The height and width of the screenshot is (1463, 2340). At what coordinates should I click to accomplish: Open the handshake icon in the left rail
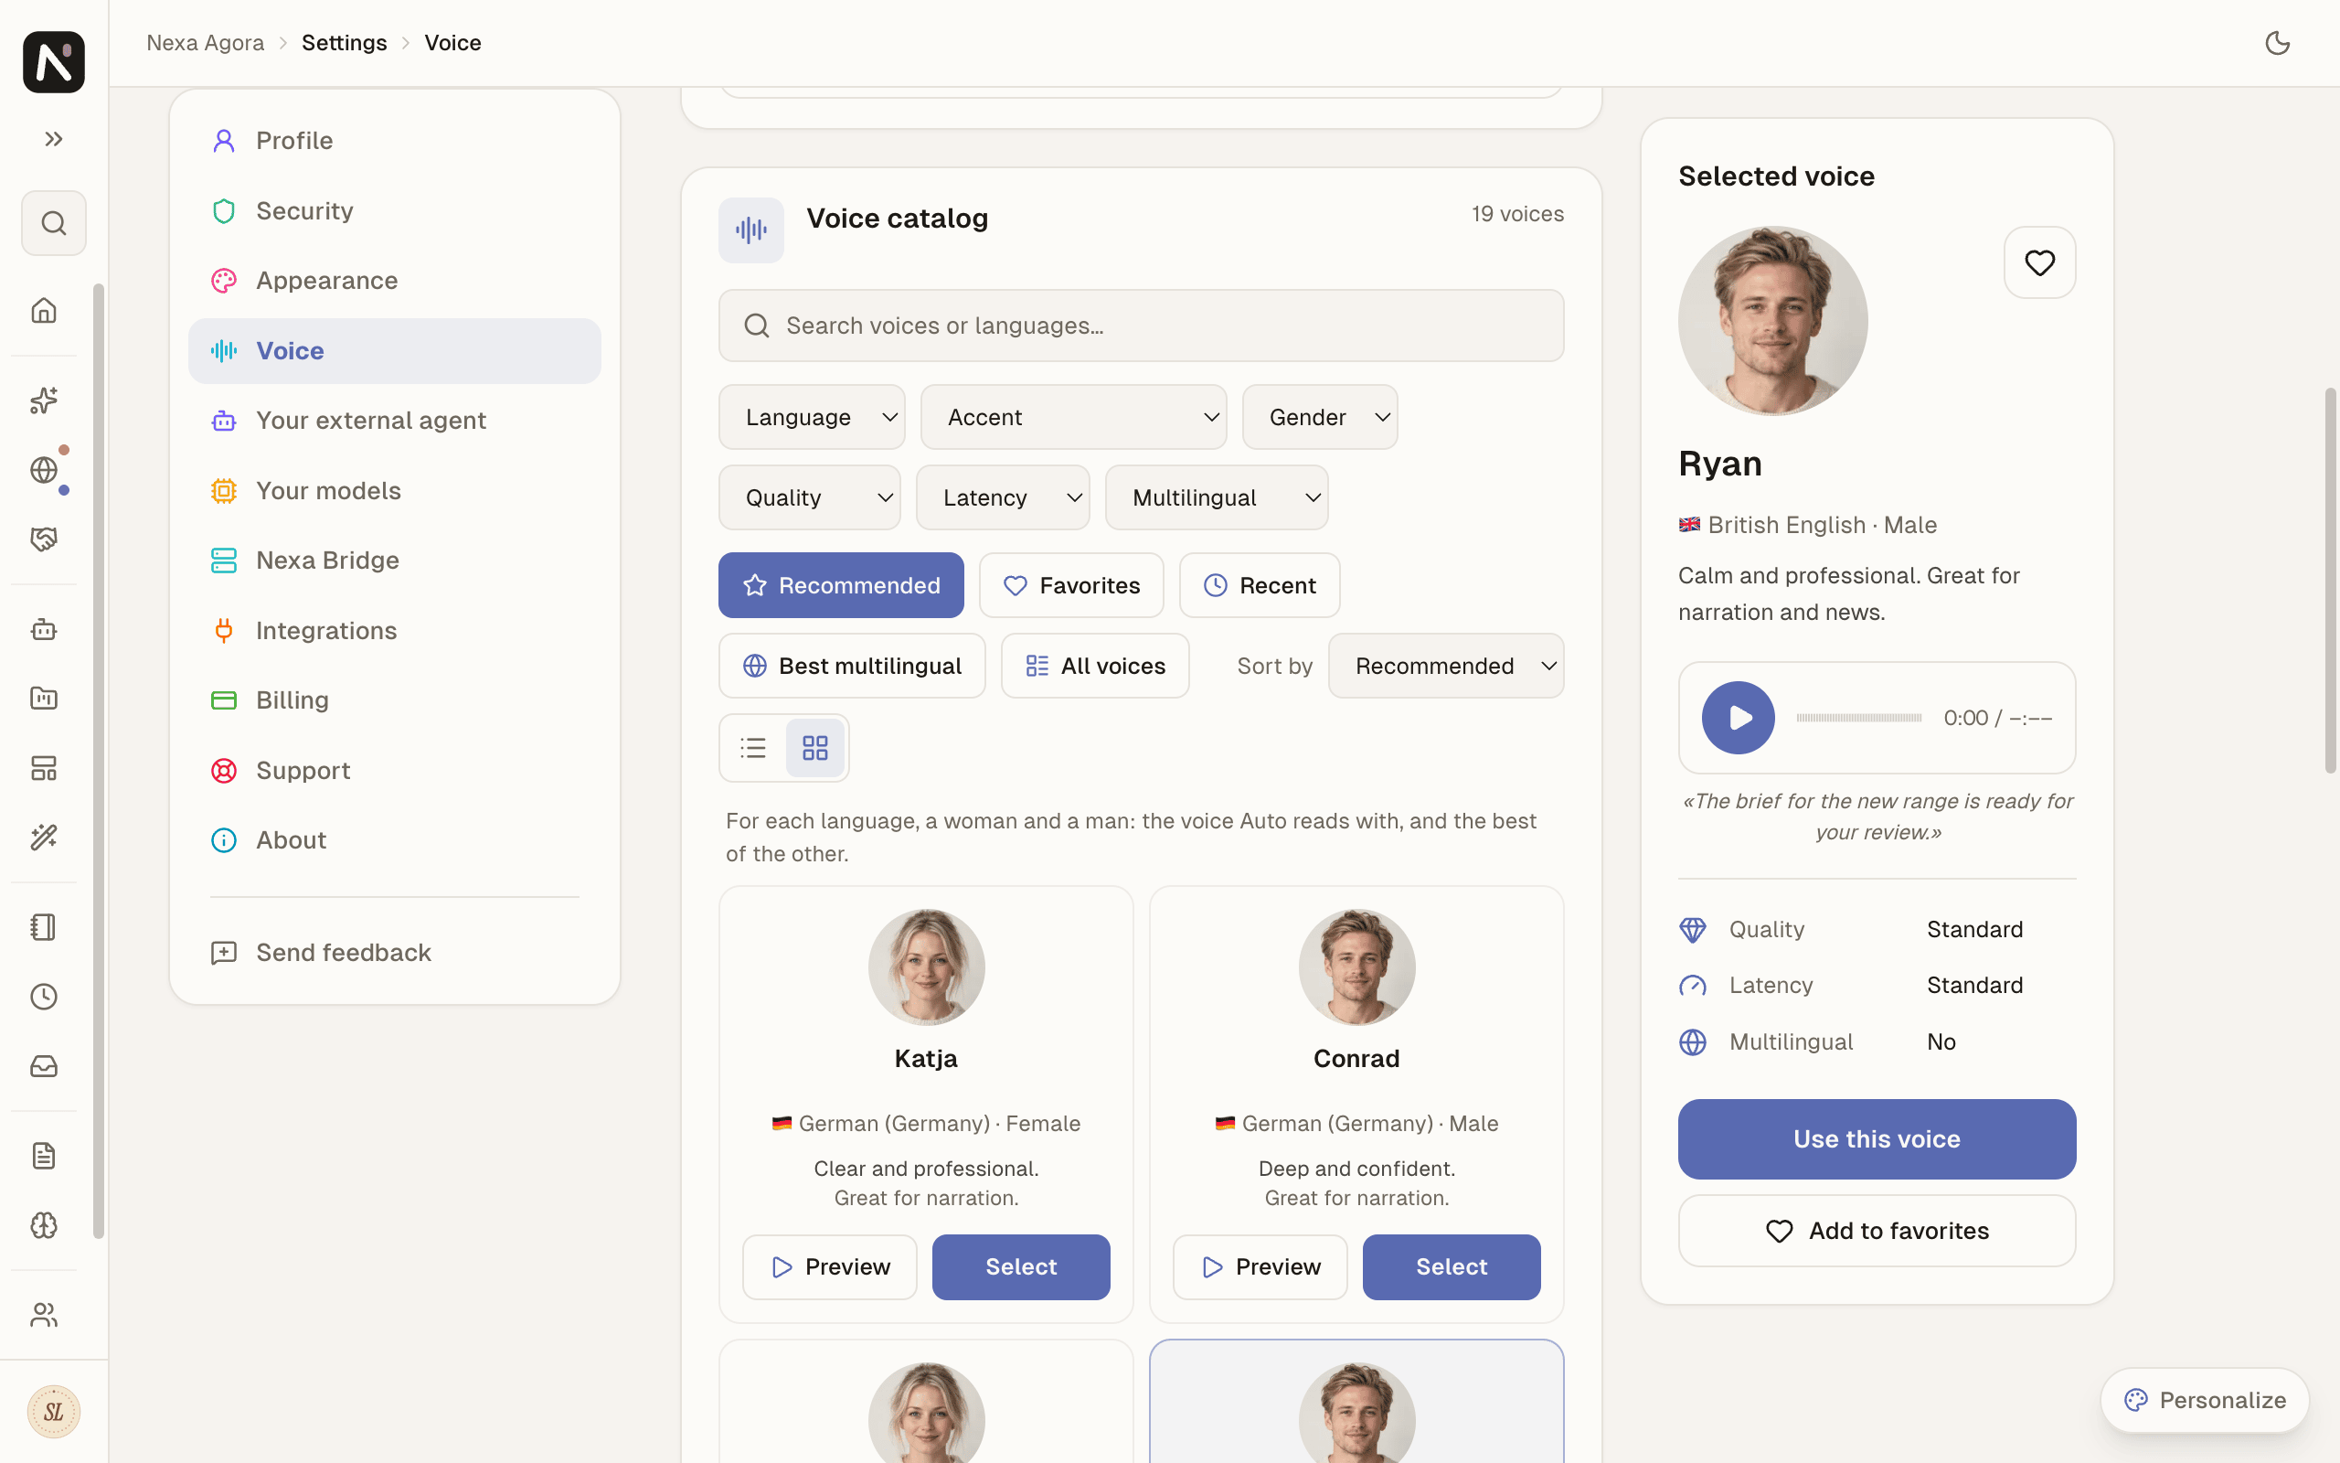point(45,539)
